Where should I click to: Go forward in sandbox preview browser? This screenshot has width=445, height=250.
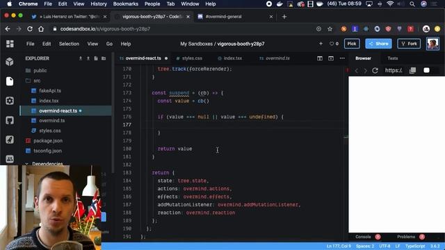pyautogui.click(x=366, y=71)
